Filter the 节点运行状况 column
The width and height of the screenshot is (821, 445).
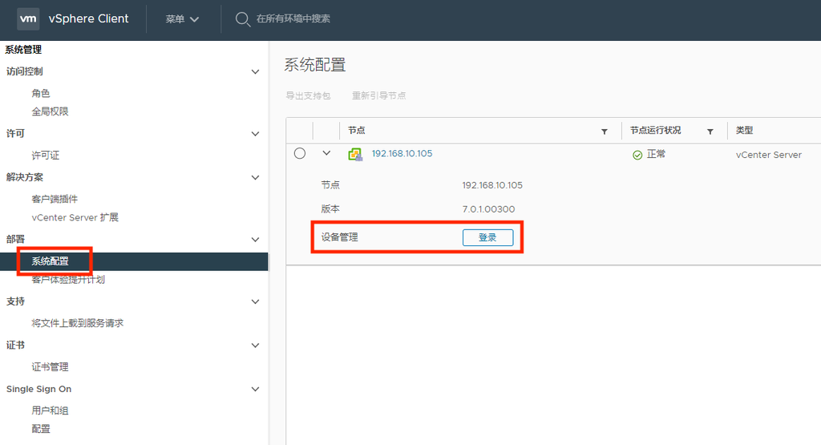click(710, 131)
